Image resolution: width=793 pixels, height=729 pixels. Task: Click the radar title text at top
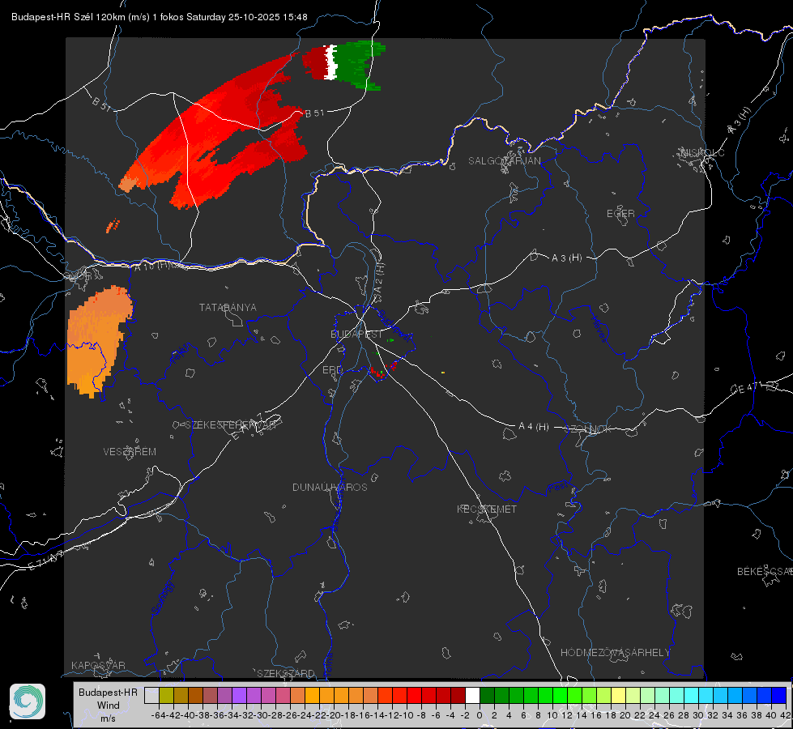point(160,17)
